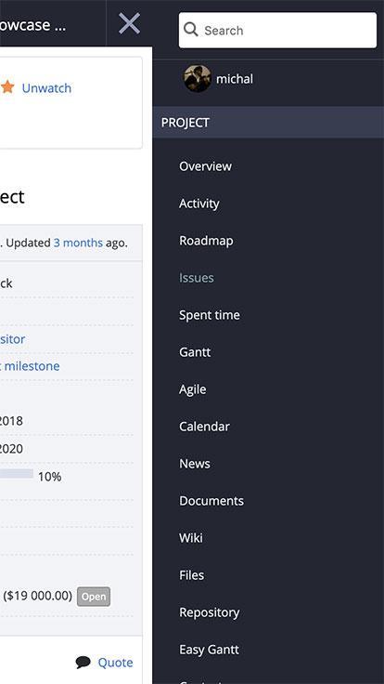Close the side menu with X icon

[x=129, y=23]
